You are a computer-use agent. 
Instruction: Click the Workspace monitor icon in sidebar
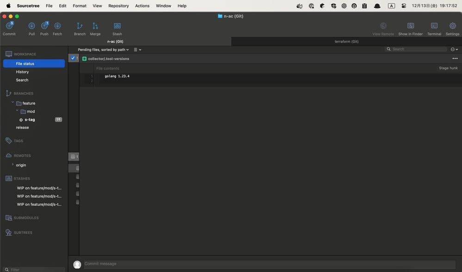[x=9, y=54]
